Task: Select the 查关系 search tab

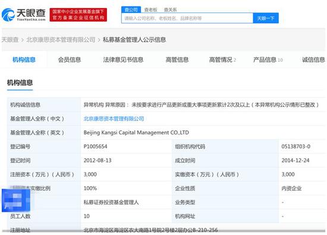Action: coord(170,9)
